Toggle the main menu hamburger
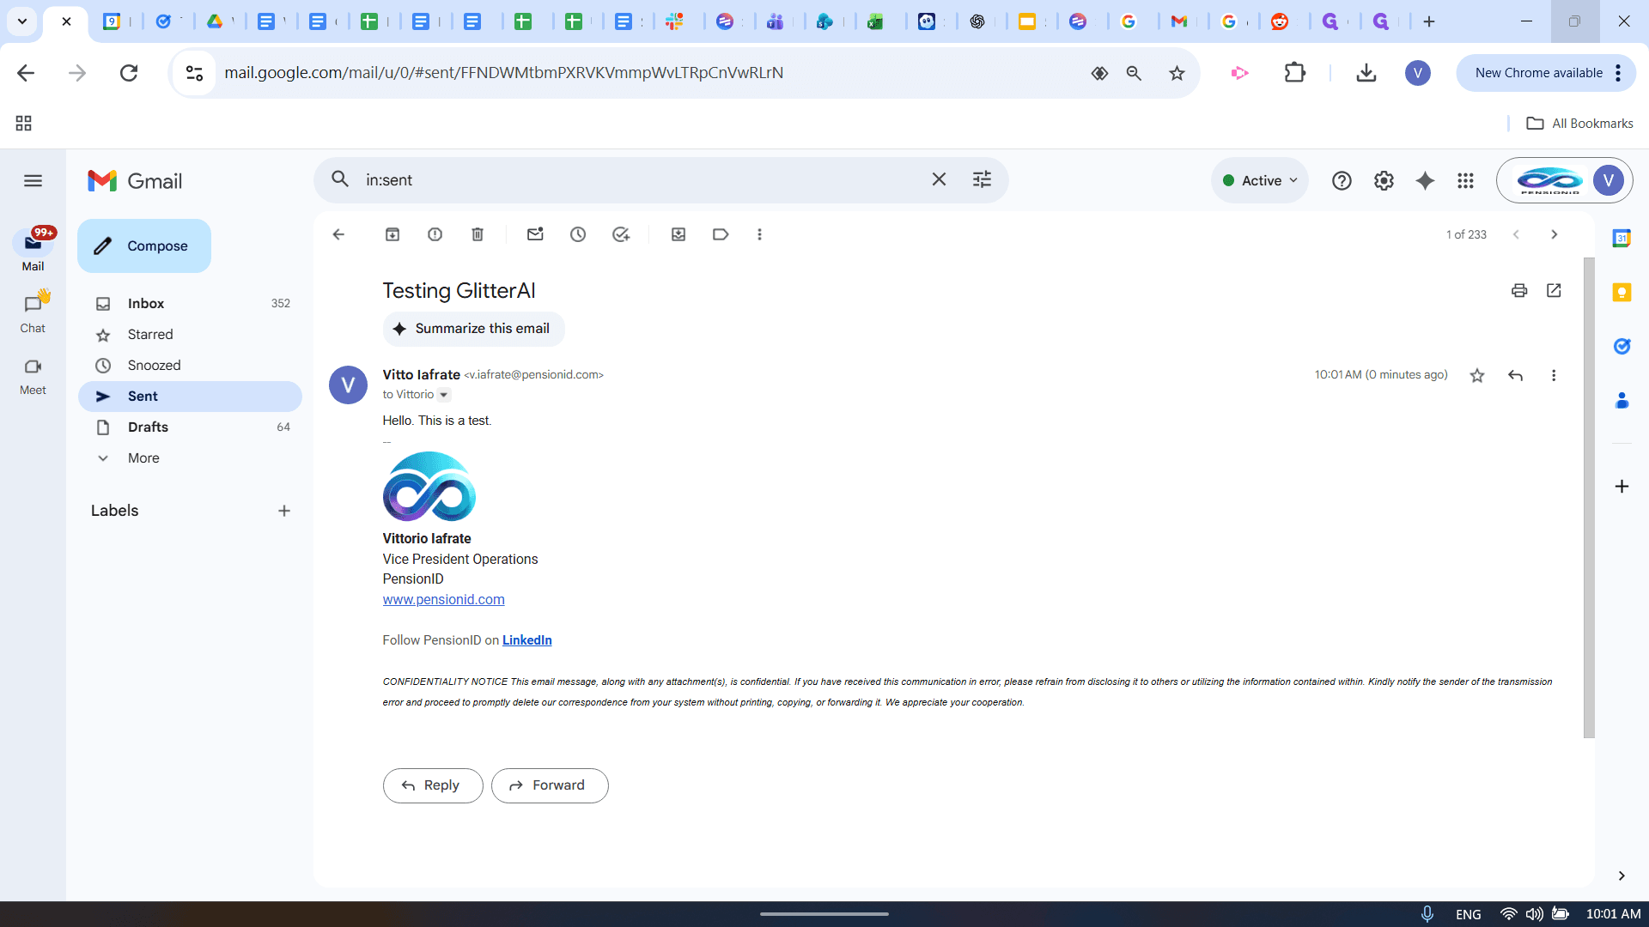Image resolution: width=1649 pixels, height=927 pixels. [33, 180]
